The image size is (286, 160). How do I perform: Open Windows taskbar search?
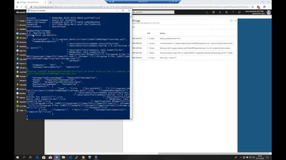coord(24,157)
